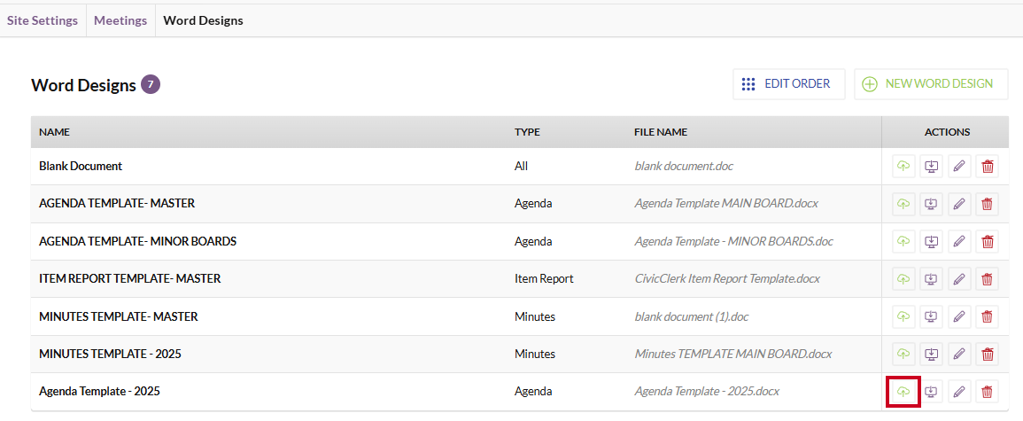Upload file for ITEM REPORT TEMPLATE- MASTER

pyautogui.click(x=903, y=279)
